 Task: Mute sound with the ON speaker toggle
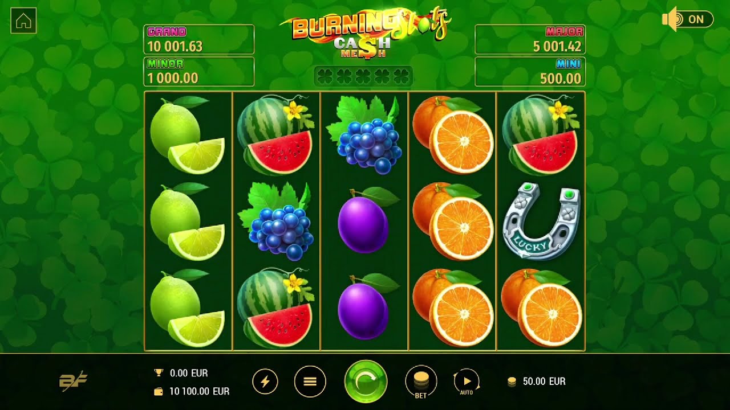(x=688, y=19)
